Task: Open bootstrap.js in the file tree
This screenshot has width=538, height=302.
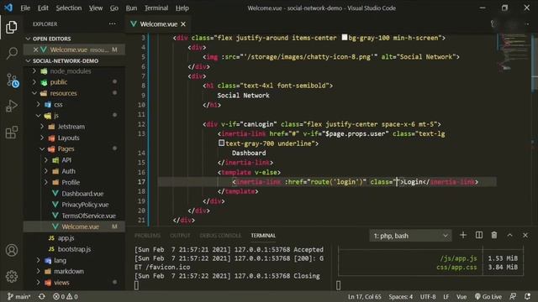Action: coord(75,249)
